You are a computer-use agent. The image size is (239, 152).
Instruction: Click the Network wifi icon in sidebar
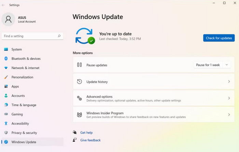[6, 68]
